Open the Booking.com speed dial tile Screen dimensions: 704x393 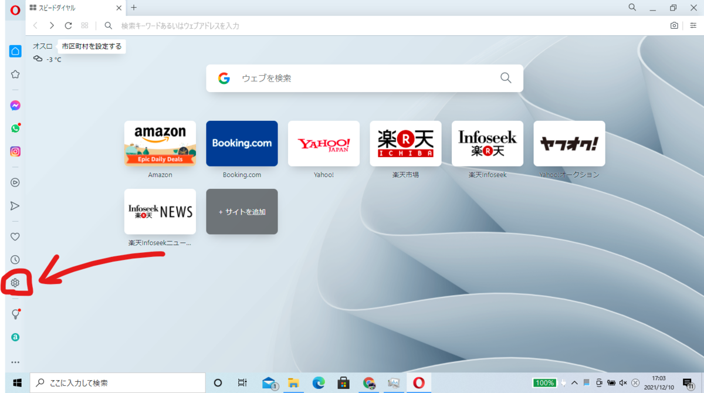point(242,143)
